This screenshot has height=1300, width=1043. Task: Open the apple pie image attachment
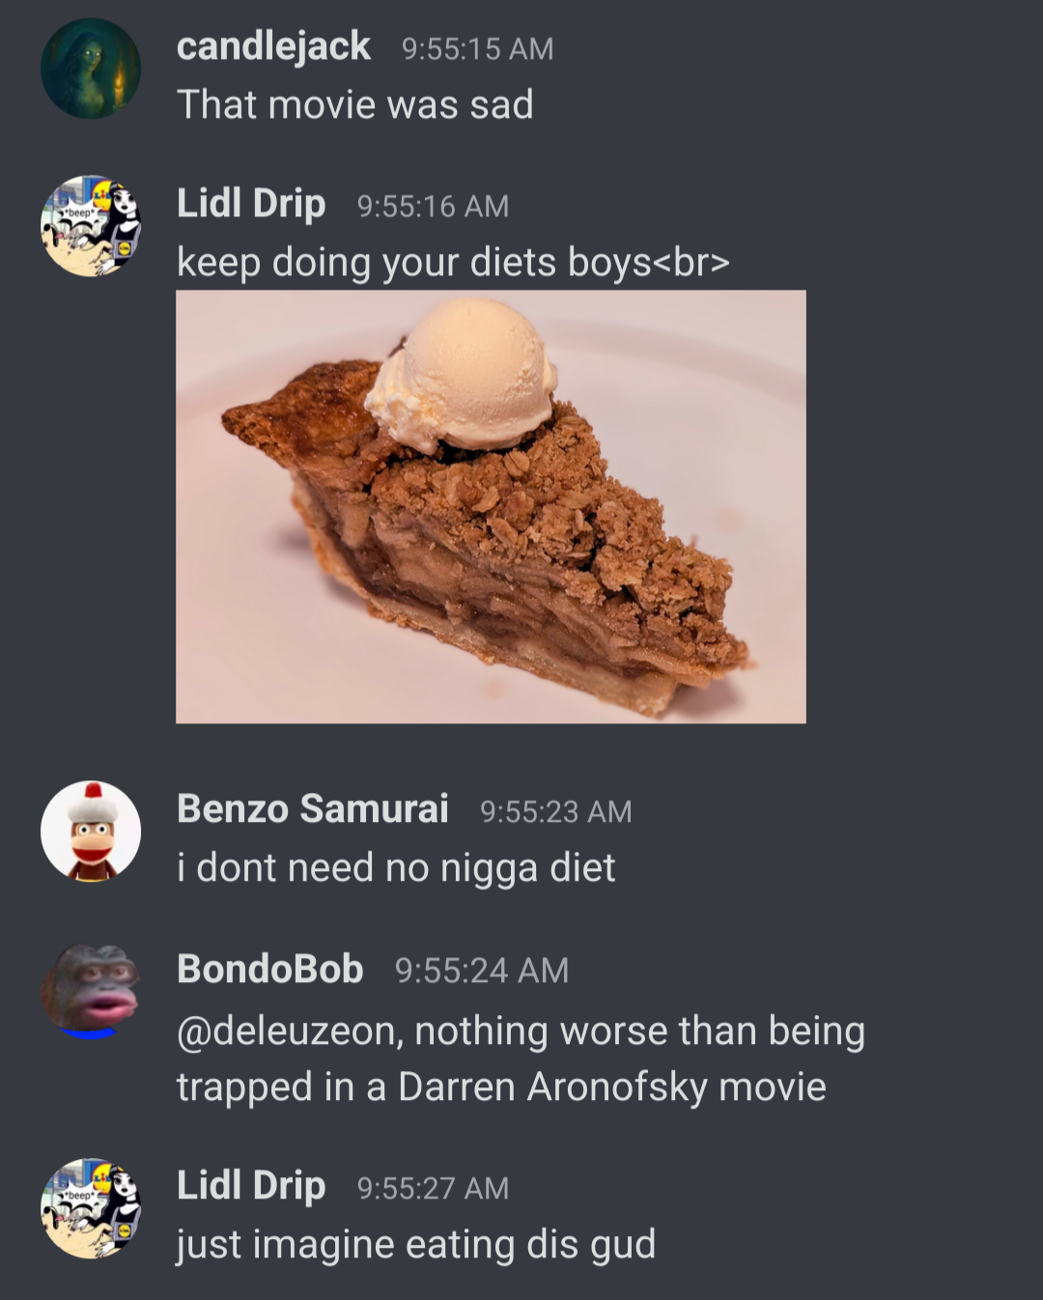(x=491, y=507)
